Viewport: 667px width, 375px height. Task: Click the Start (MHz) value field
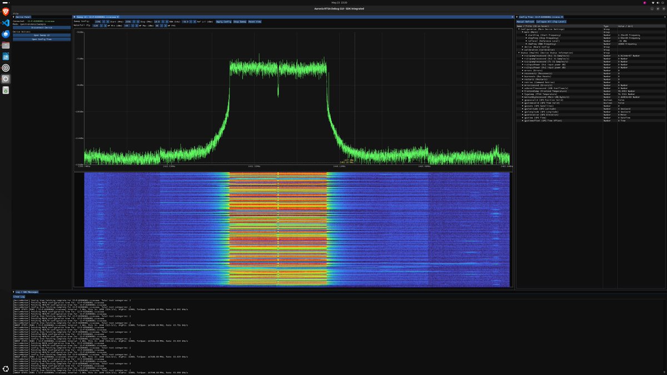98,22
